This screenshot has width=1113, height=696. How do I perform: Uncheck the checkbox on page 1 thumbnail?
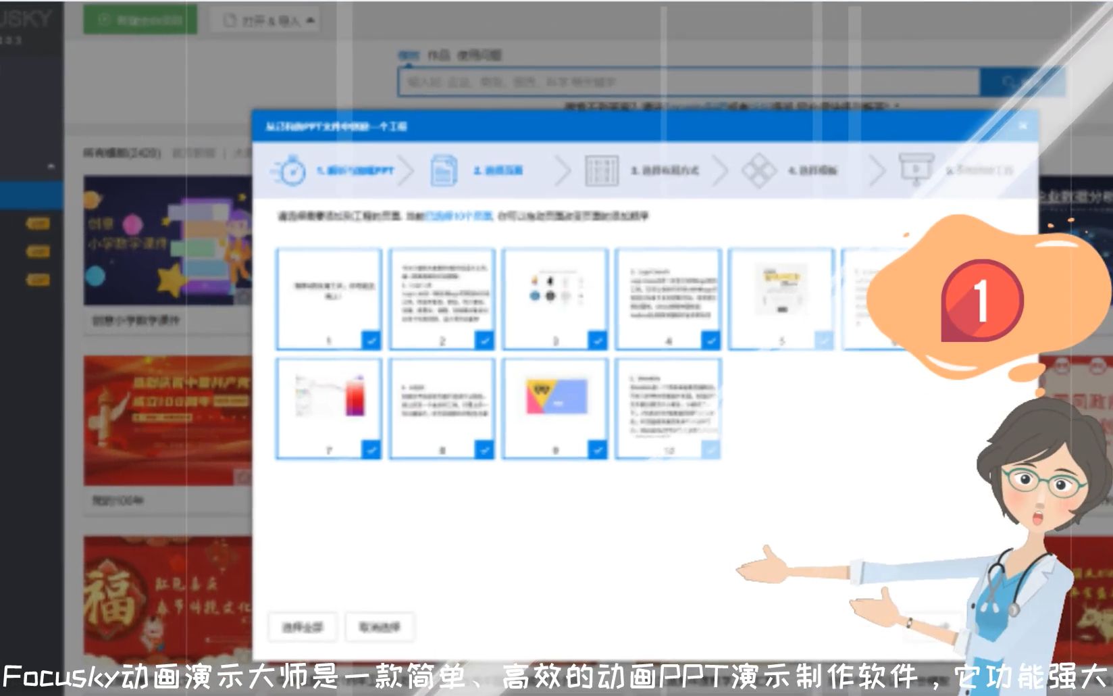371,340
